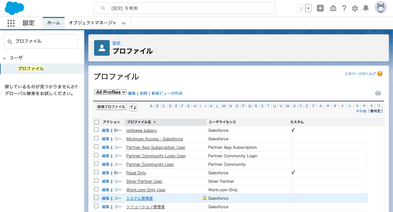This screenshot has height=212, width=393.
Task: Check the Partner Community Login User checkbox
Action: pos(96,155)
